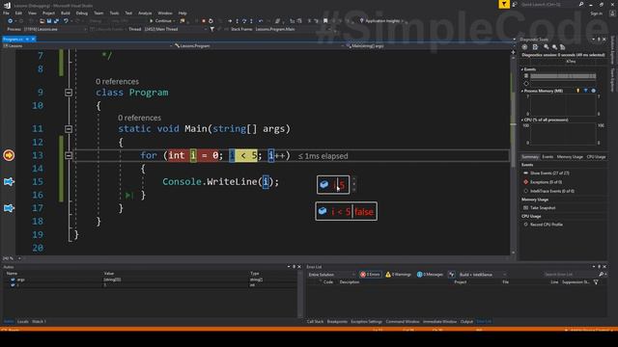The image size is (618, 347).
Task: Toggle the 0 Messages filter button
Action: click(x=430, y=275)
